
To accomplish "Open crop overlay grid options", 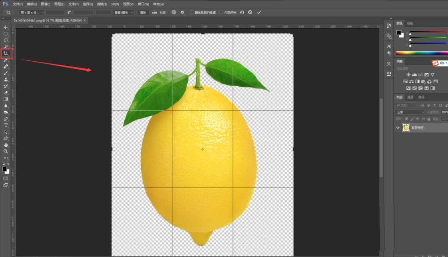I will (174, 13).
